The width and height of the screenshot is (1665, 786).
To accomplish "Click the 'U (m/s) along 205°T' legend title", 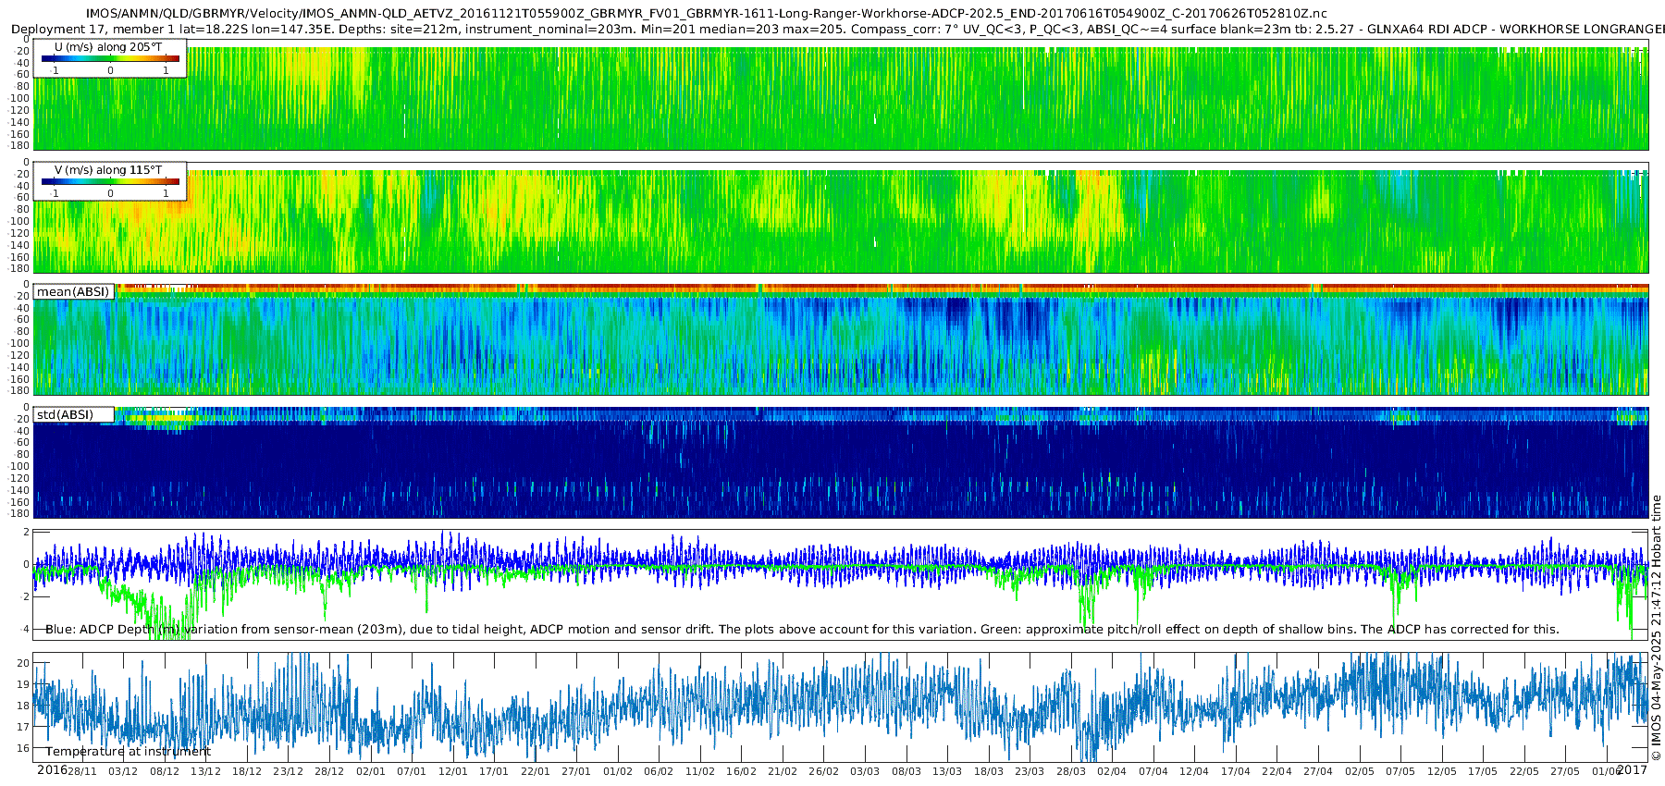I will tap(109, 46).
